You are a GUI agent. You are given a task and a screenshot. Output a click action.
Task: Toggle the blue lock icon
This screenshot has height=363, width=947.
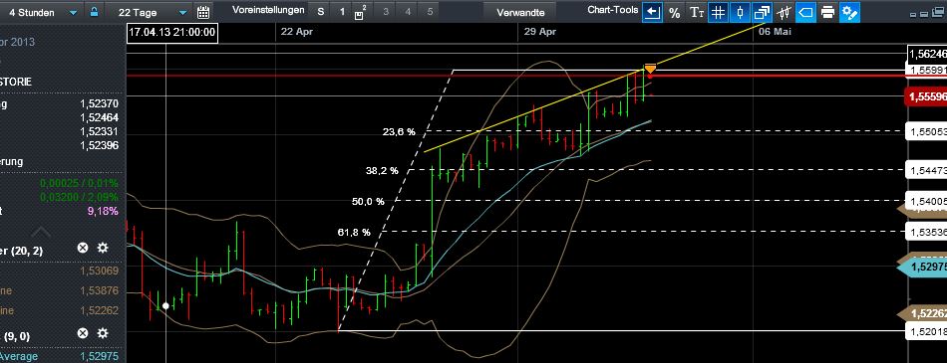point(94,12)
